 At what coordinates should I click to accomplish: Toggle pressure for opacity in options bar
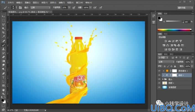[74, 8]
